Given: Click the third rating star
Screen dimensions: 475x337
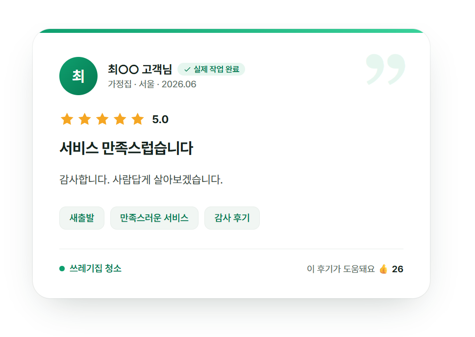Looking at the screenshot, I should click(102, 119).
